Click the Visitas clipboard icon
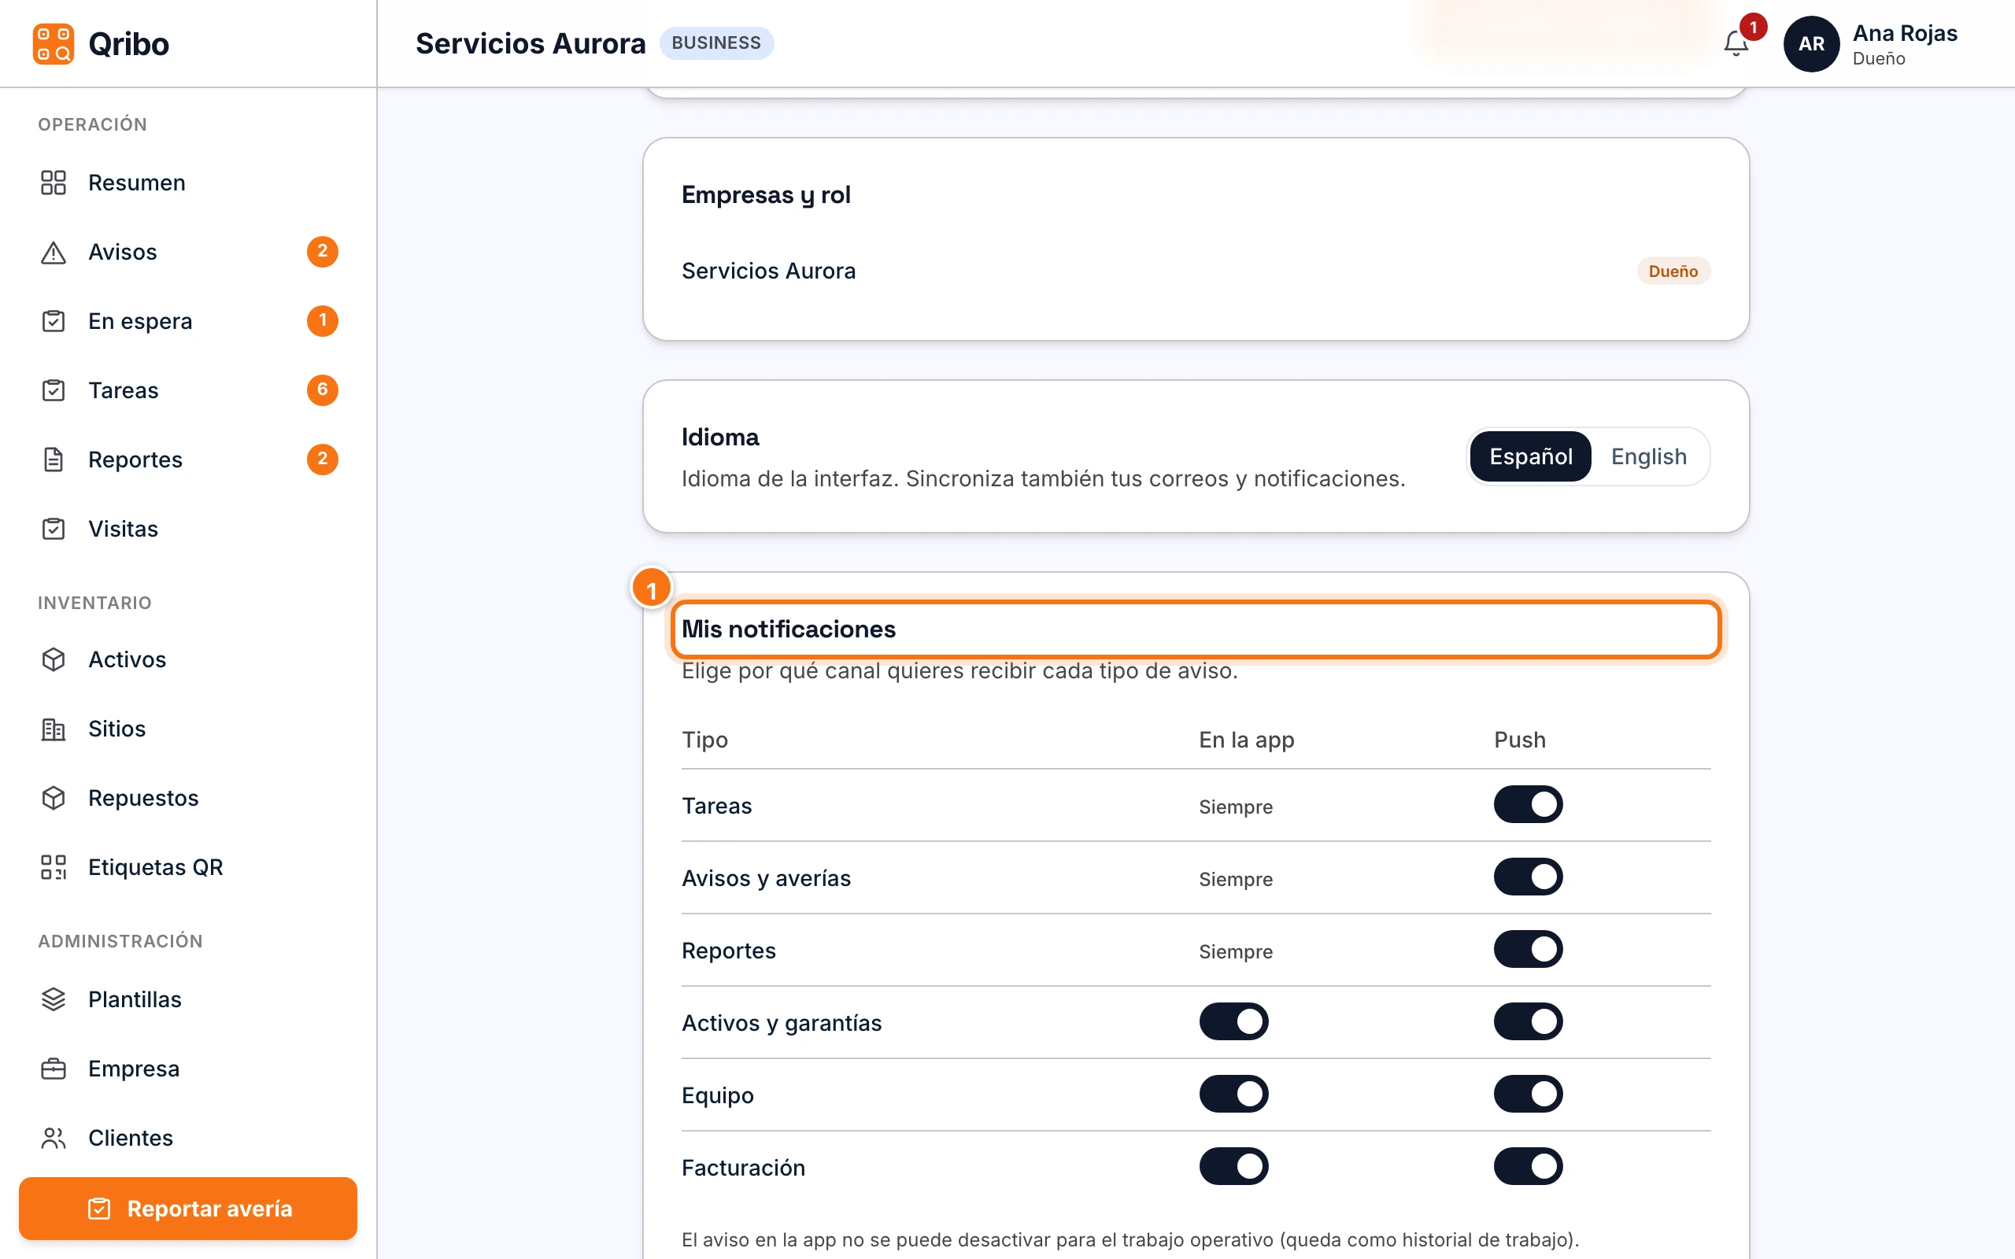This screenshot has height=1259, width=2015. pyautogui.click(x=54, y=529)
